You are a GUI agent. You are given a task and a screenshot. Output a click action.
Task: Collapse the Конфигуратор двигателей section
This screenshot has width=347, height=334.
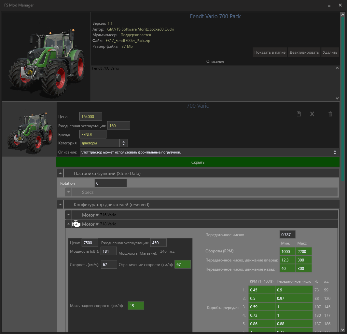[61, 205]
